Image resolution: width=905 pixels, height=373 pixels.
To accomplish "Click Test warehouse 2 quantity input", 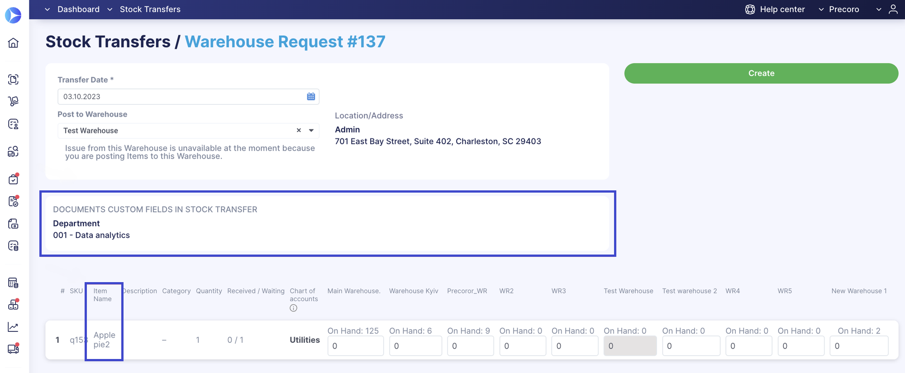I will 691,346.
